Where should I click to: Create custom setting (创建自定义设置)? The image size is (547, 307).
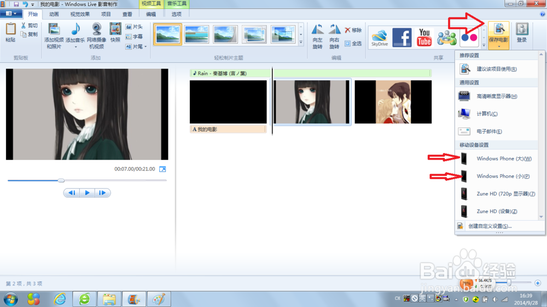(x=499, y=226)
